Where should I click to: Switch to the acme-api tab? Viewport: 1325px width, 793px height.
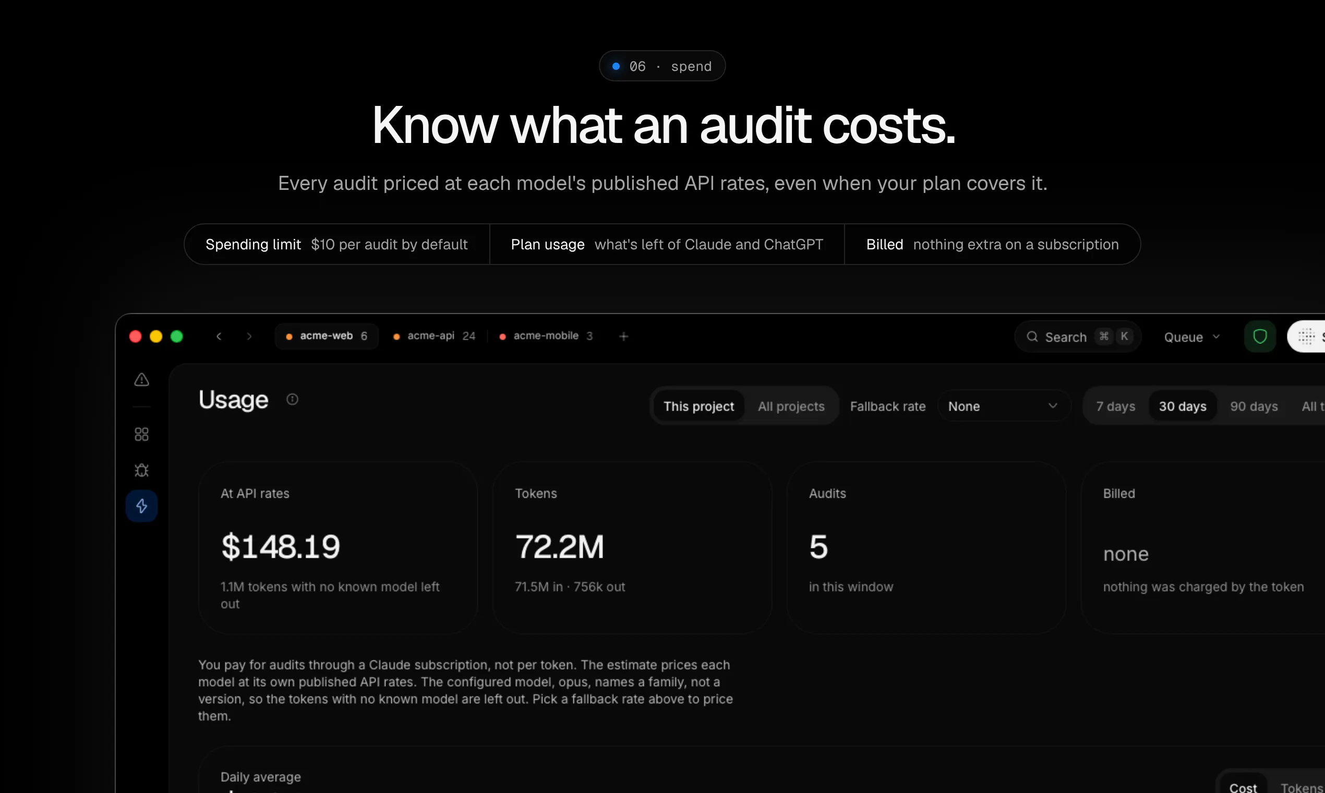[x=434, y=336]
